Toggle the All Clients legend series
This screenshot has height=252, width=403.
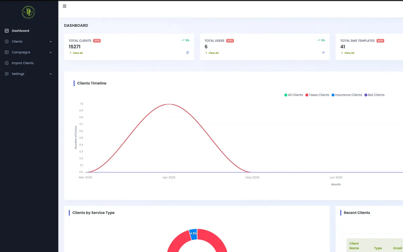294,95
